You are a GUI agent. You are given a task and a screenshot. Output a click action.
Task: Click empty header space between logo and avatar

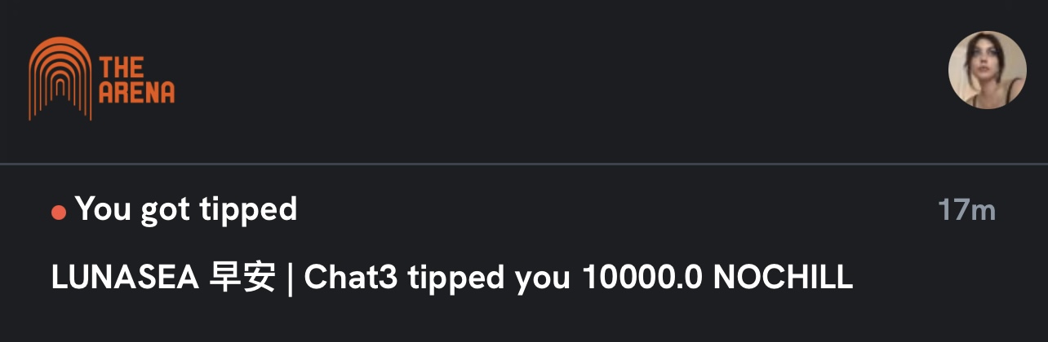pos(555,79)
